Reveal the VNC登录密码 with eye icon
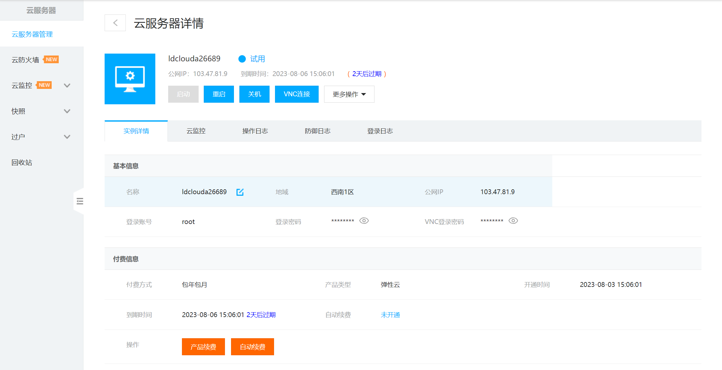 (x=513, y=221)
